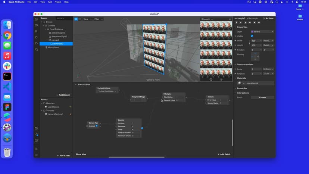Open Google Chrome from the dock
The image size is (309, 174).
click(7, 35)
